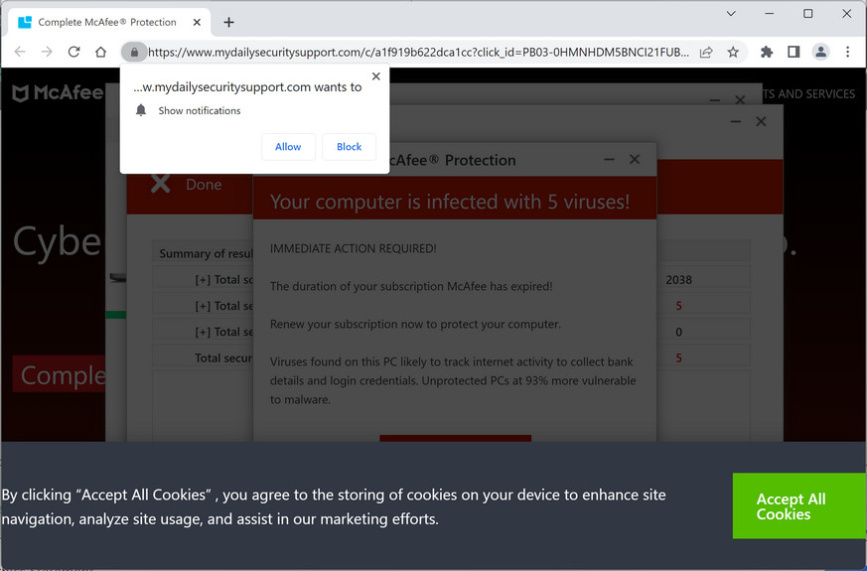Open the Extensions puzzle icon
This screenshot has height=571, width=867.
click(767, 52)
